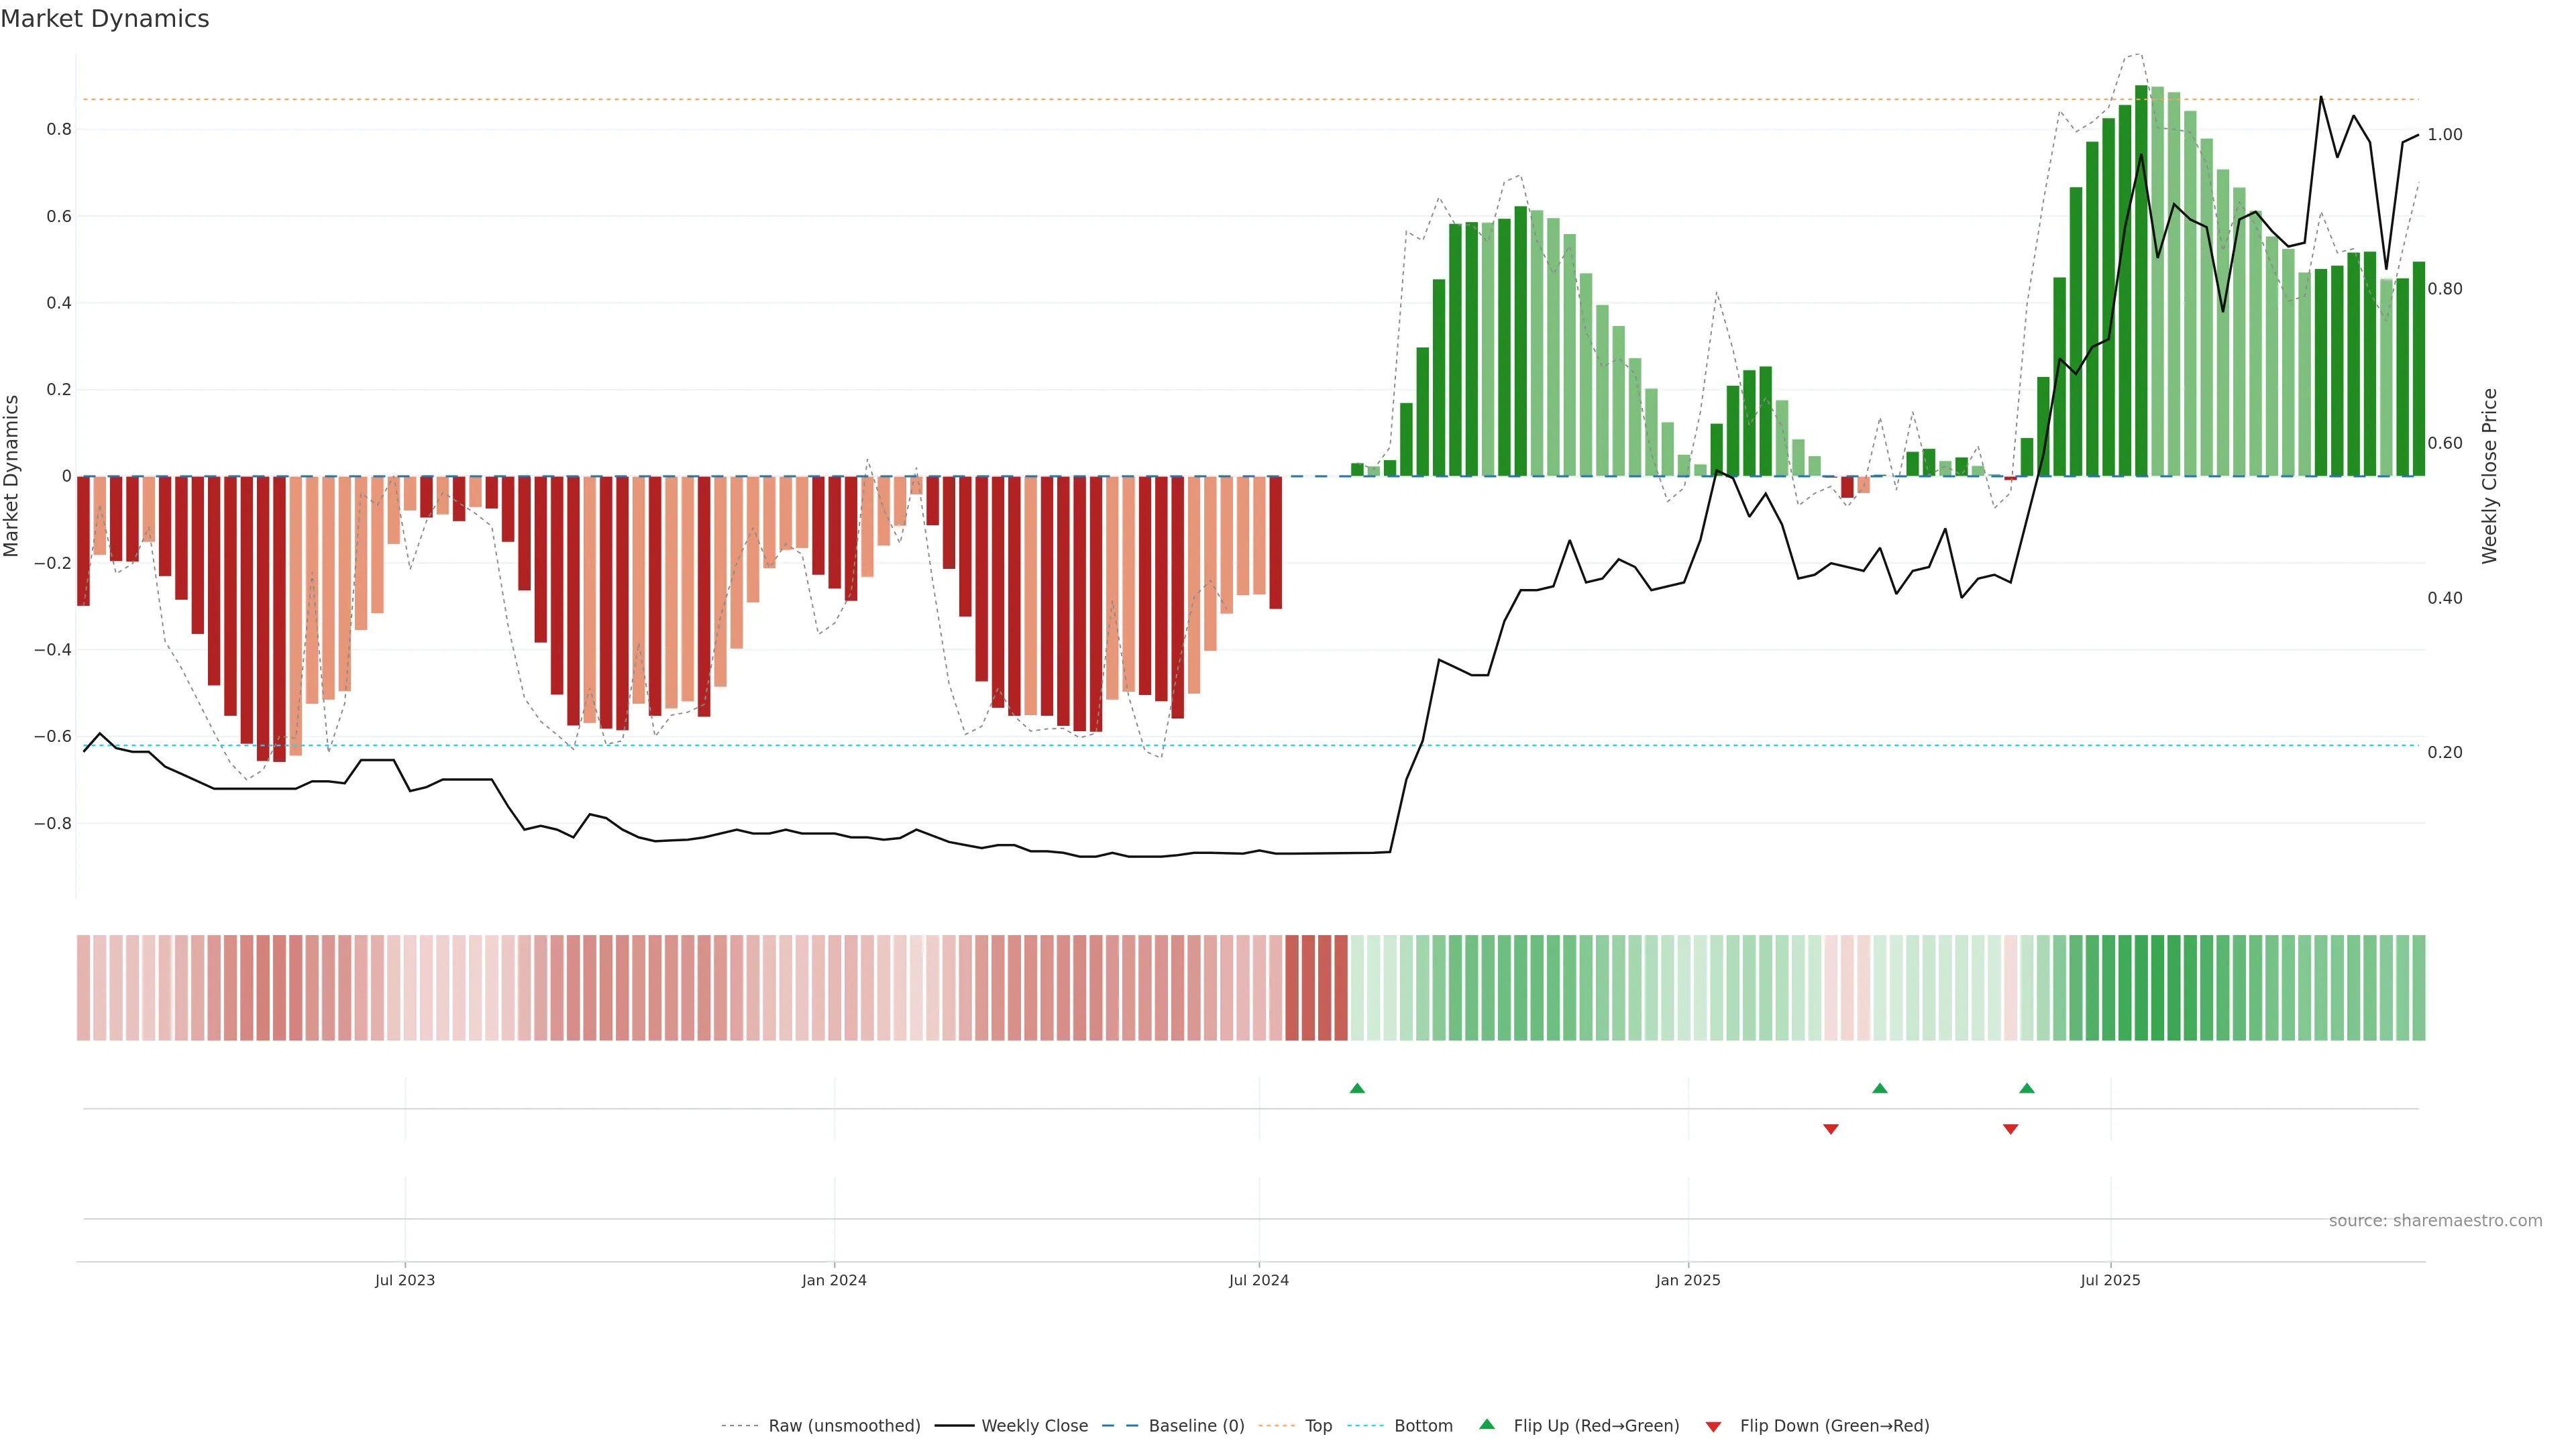Click the source: sharemaestro.com text
Image resolution: width=2576 pixels, height=1449 pixels.
[x=2435, y=1221]
